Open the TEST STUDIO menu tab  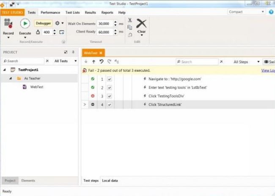point(12,12)
